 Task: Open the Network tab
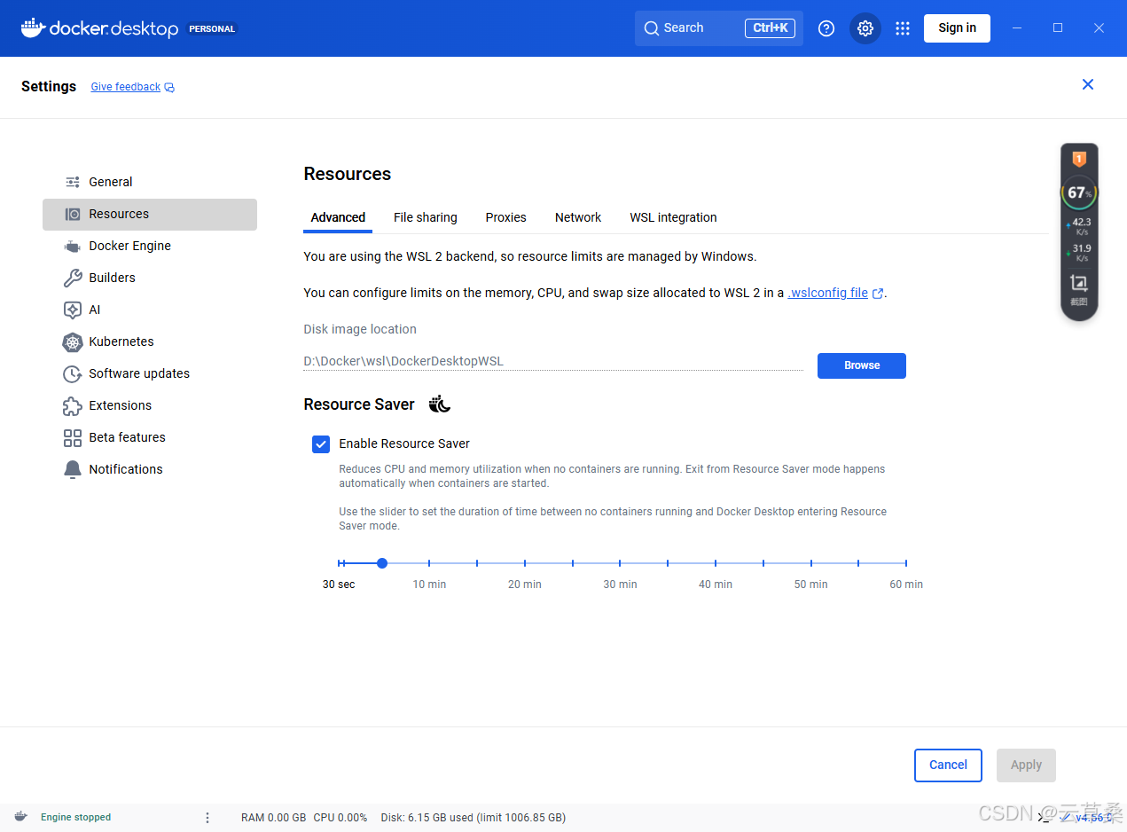point(578,217)
